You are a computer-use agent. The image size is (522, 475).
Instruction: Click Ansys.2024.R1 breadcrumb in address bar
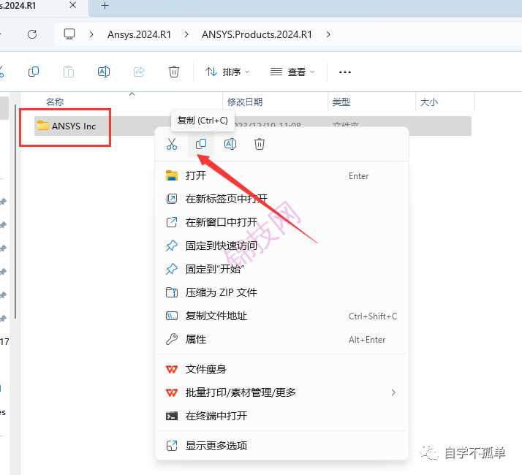139,34
